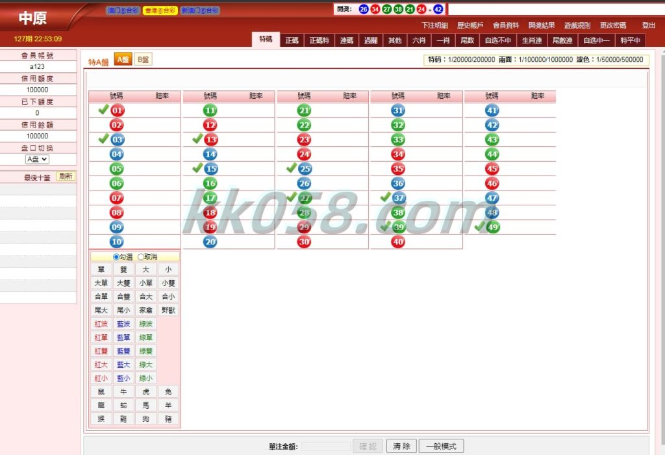
Task: Pick green number ball 44
Action: click(x=492, y=154)
